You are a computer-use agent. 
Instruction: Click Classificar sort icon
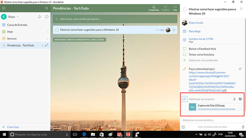[165, 8]
